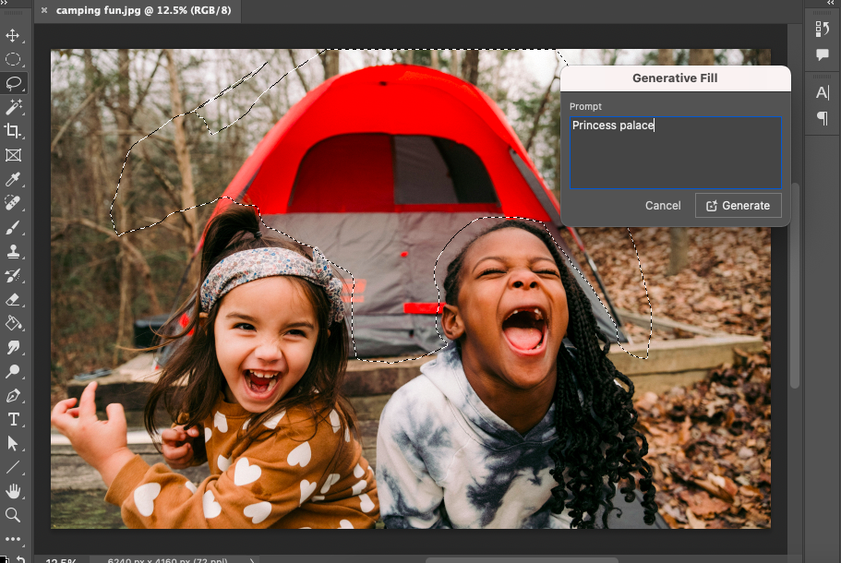
Task: Activate the Hand tool
Action: 14,491
